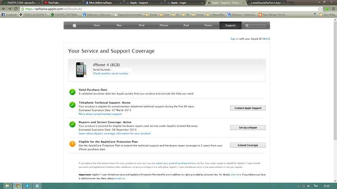Go back with the browser back arrow
This screenshot has height=189, width=337.
pos(4,9)
